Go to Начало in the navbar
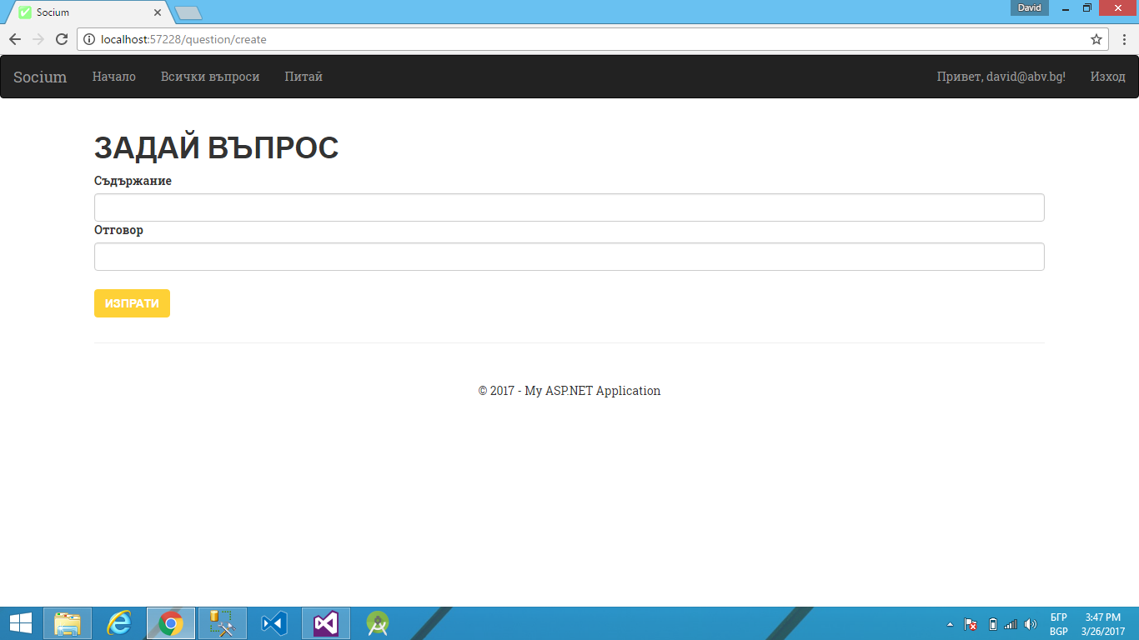The height and width of the screenshot is (640, 1139). (114, 77)
